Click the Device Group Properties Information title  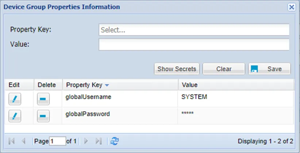(62, 7)
